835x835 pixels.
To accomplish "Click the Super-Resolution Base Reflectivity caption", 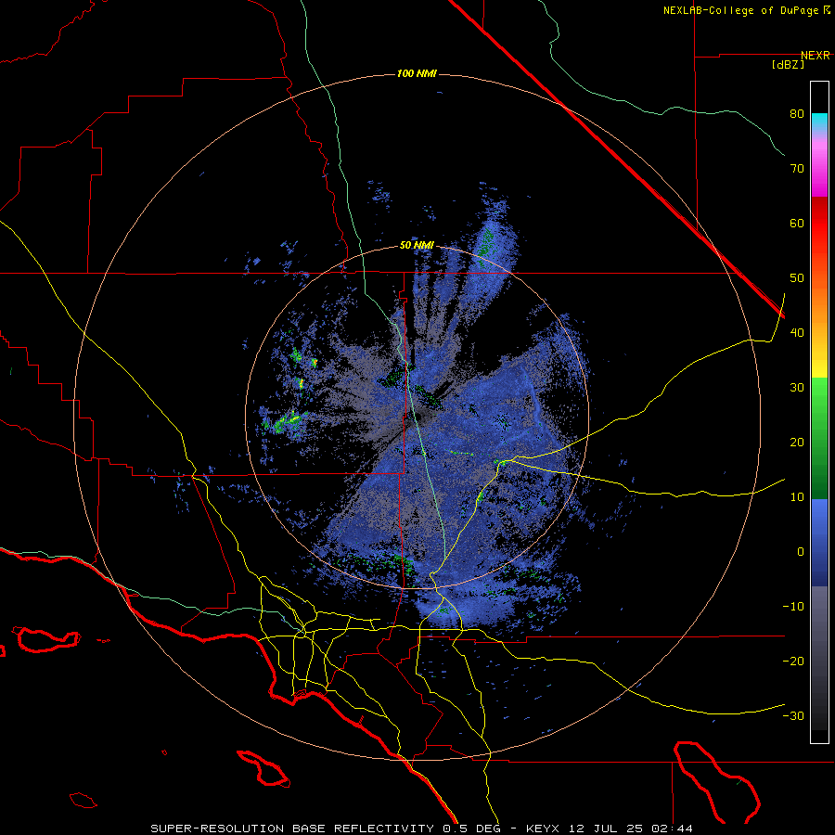I will coord(291,829).
